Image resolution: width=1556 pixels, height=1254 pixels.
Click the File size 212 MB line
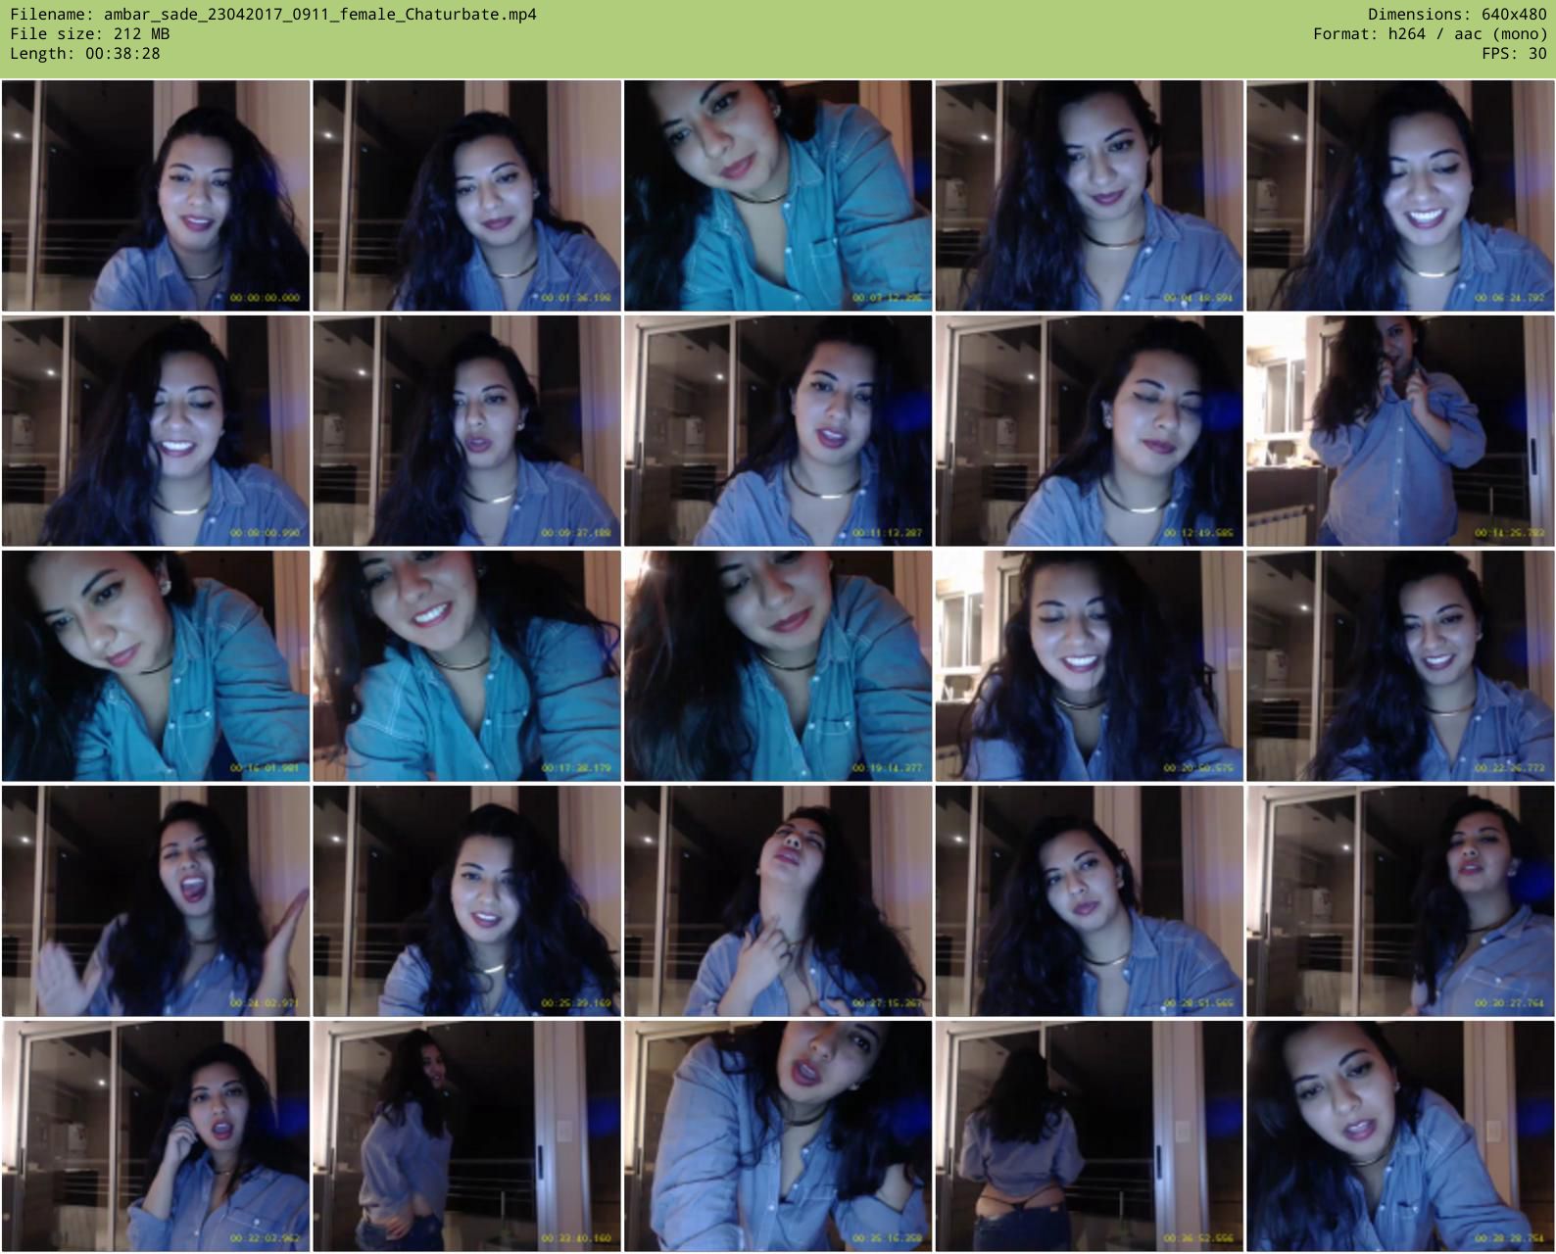(x=90, y=34)
